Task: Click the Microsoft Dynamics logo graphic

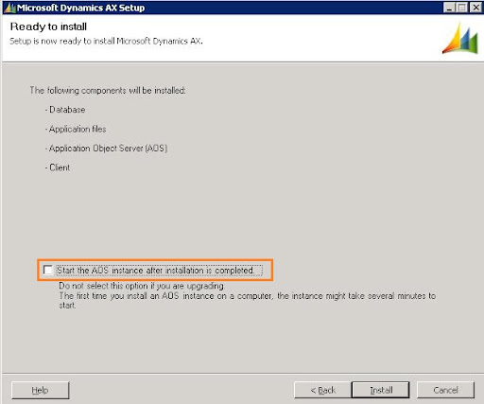Action: pos(460,39)
